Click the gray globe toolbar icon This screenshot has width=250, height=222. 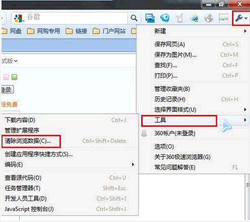pos(209,18)
